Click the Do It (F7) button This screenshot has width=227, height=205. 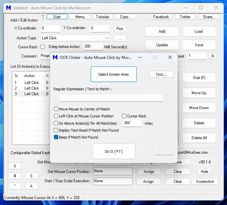click(114, 151)
